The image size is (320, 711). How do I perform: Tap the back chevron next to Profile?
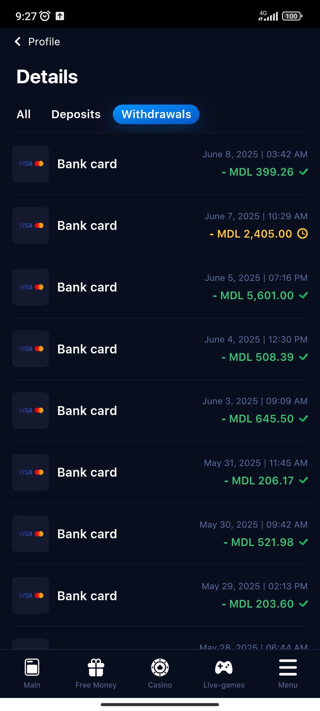click(18, 42)
